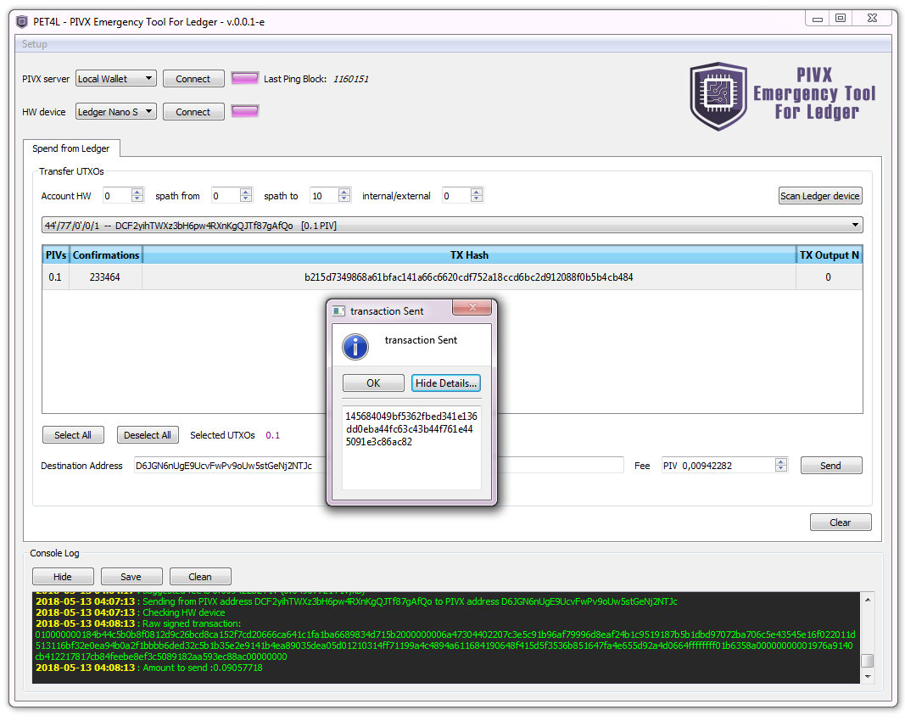905x721 pixels.
Task: Open the PIVX server Local Wallet dropdown
Action: [x=116, y=79]
